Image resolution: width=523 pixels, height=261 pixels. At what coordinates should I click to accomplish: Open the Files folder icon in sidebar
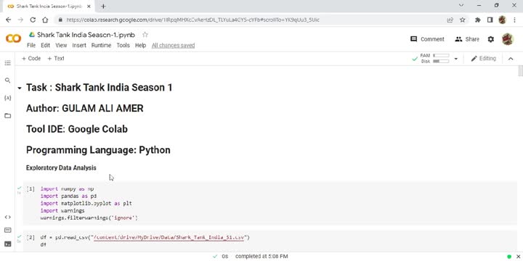coord(8,116)
